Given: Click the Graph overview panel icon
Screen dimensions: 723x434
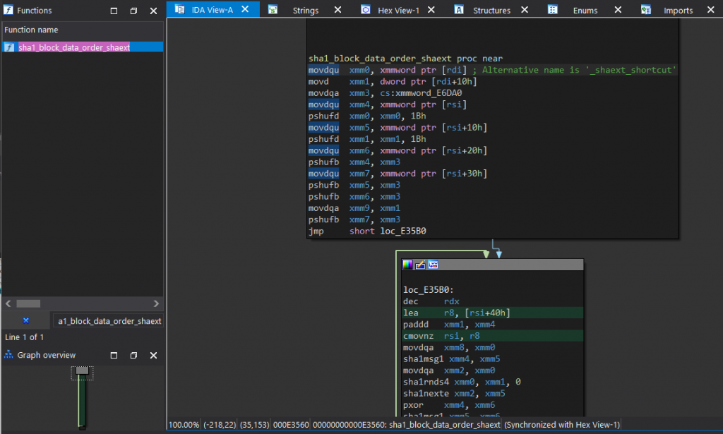Looking at the screenshot, I should (8, 355).
